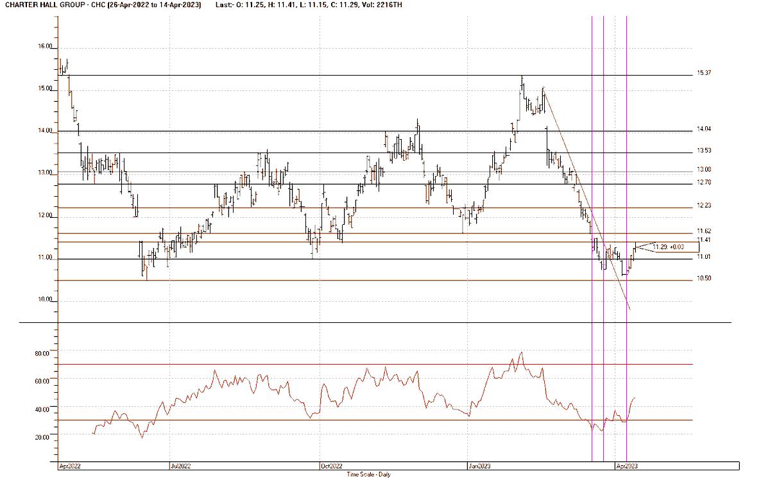Click the 15.00 price axis value
Image resolution: width=770 pixels, height=478 pixels.
(x=46, y=89)
